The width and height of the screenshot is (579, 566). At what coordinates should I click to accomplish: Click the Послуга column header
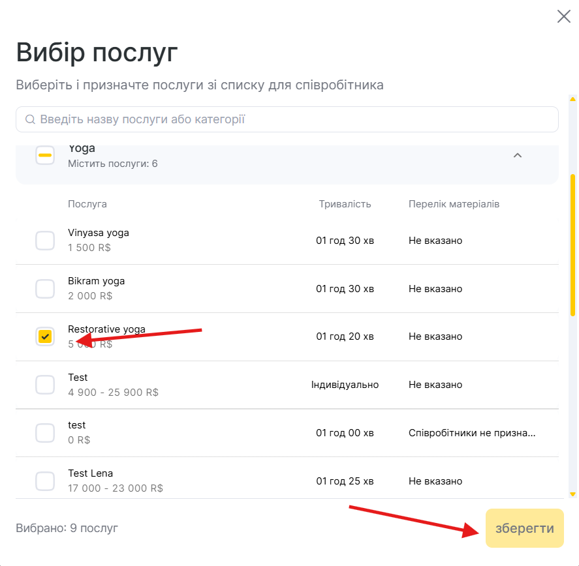click(x=87, y=204)
